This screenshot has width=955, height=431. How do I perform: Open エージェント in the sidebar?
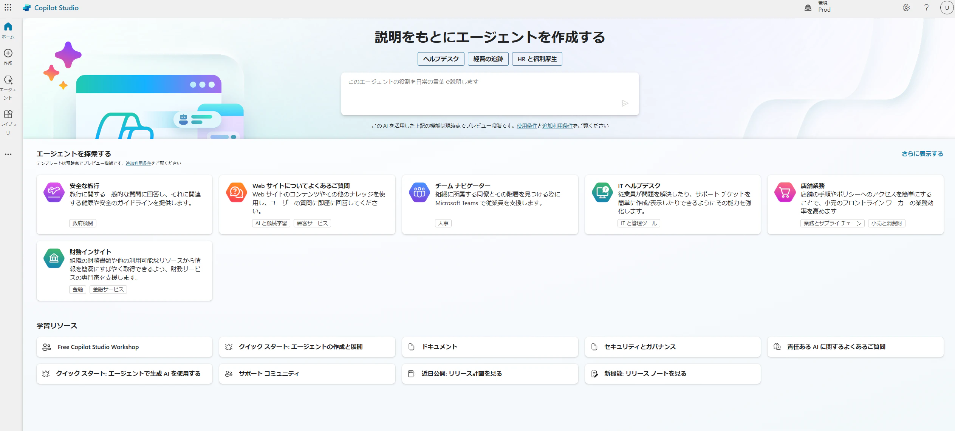click(8, 88)
